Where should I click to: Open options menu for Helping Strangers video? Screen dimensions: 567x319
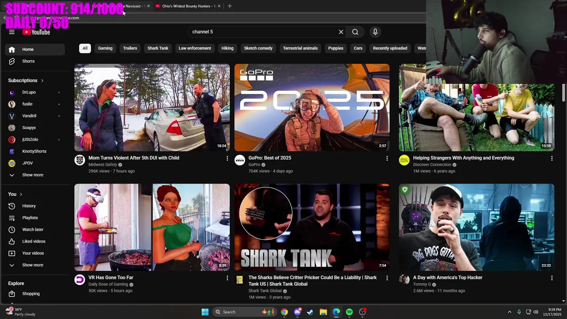(x=551, y=158)
